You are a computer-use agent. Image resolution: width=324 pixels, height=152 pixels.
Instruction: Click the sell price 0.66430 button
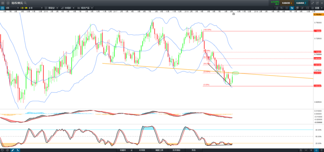pyautogui.click(x=287, y=3)
